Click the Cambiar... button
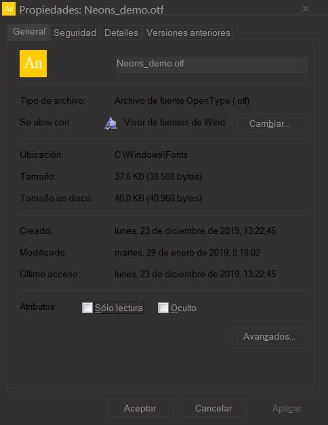The width and height of the screenshot is (328, 425). [270, 123]
